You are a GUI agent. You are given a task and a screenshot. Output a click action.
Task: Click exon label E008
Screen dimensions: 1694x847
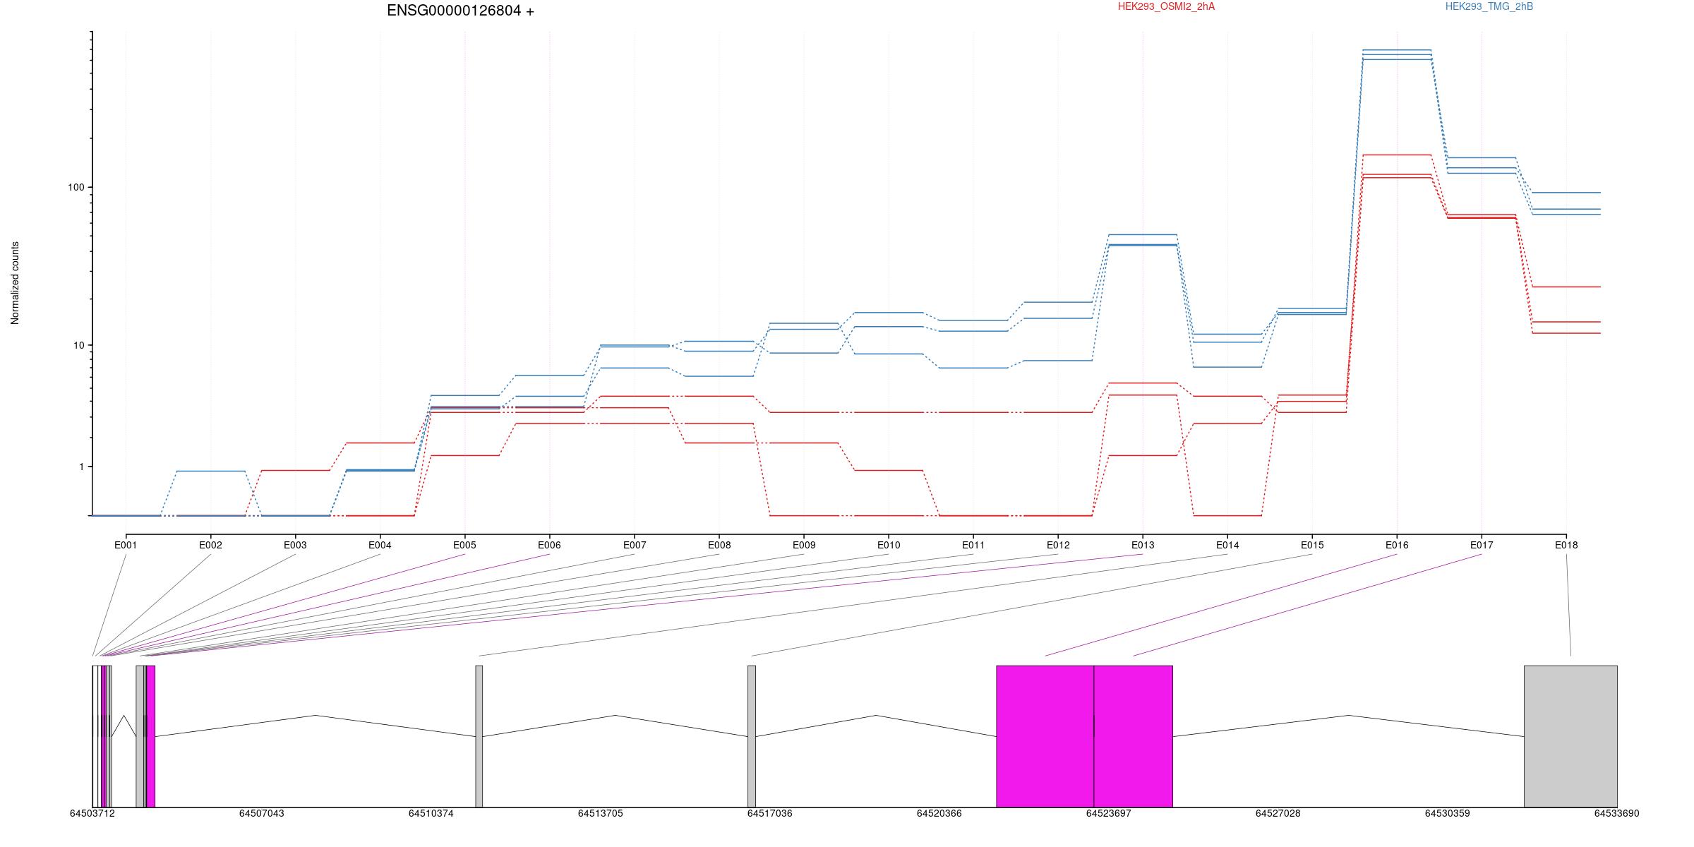(719, 545)
